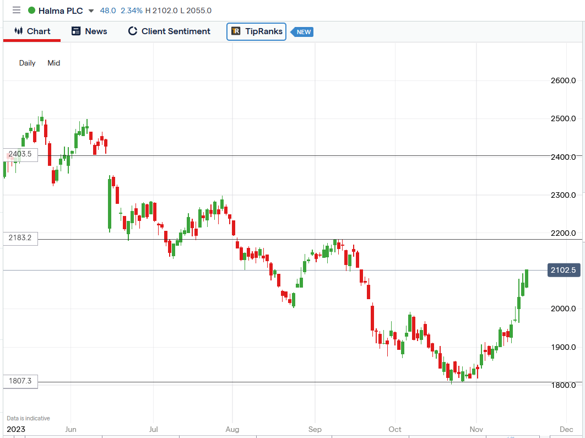Click the 48.0 price change value

pyautogui.click(x=108, y=11)
